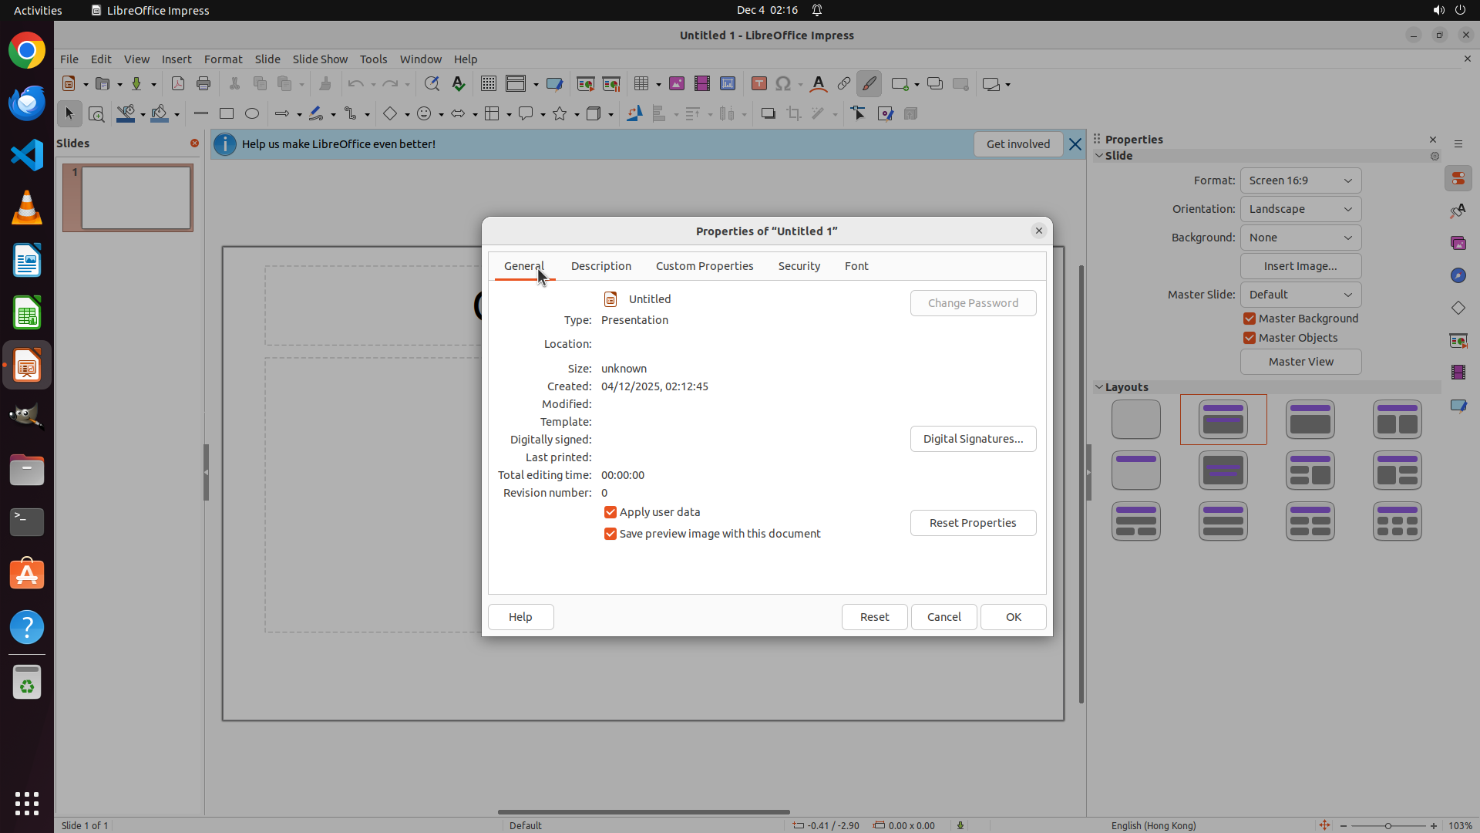The image size is (1480, 833).
Task: Launch LibreOffice Calc from the dock
Action: coord(27,314)
